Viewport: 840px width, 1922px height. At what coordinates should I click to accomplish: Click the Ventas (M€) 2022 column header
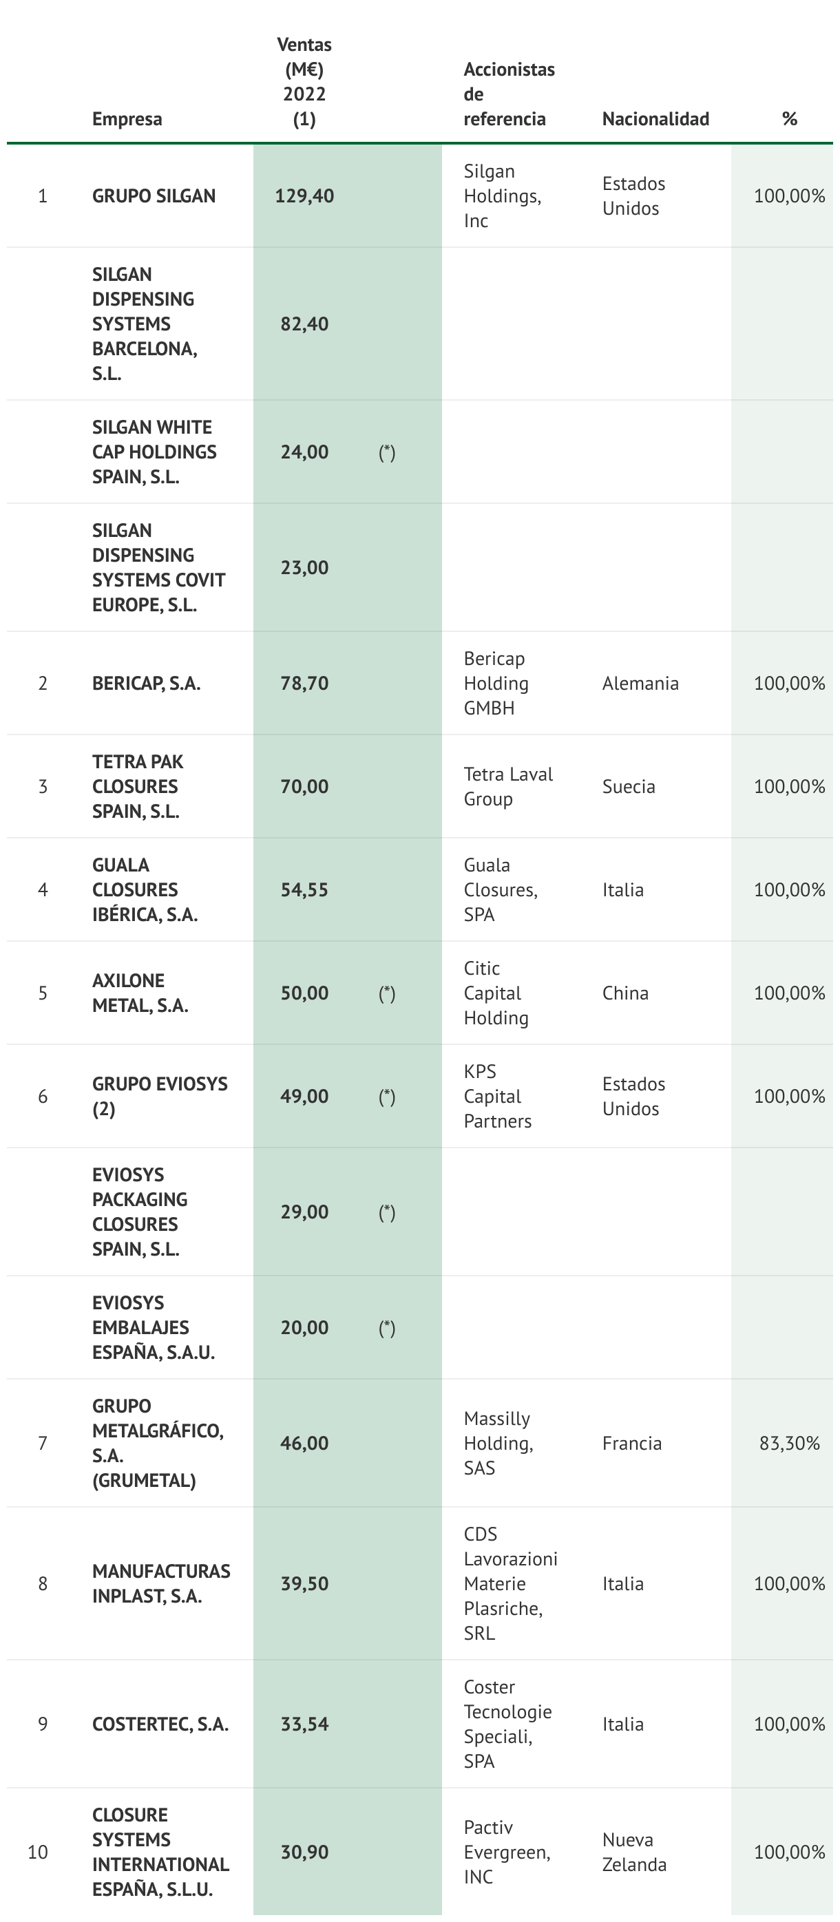pyautogui.click(x=304, y=81)
